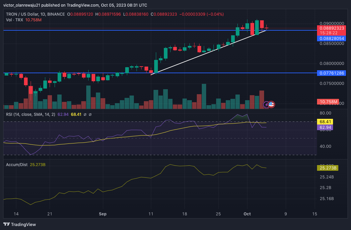This screenshot has width=351, height=230.
Task: Click the price change −0.00003309 (−0.04%) text
Action: (201, 14)
